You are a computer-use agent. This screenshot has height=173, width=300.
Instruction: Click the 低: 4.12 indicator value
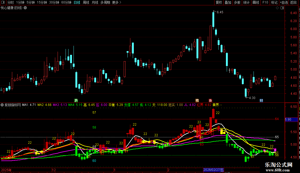coord(145,105)
